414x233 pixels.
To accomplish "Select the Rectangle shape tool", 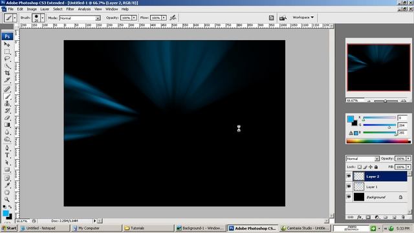I will 7,170.
